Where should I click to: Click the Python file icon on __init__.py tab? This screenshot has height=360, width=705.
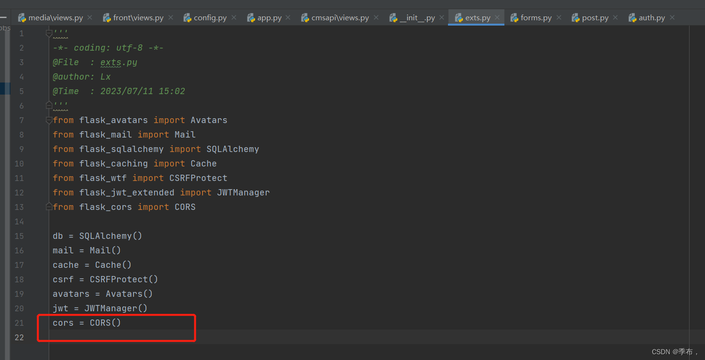coord(393,17)
